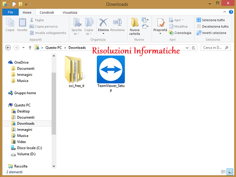Switch to details view in status bar
Viewport: 236px width, 177px height.
223,172
